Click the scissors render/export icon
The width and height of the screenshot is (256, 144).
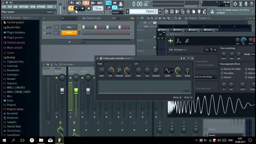[240, 4]
